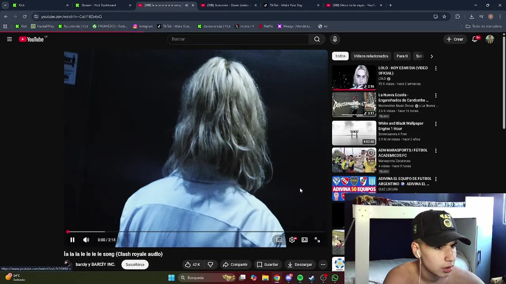506x284 pixels.
Task: Go to YouTube home via logo
Action: click(32, 39)
